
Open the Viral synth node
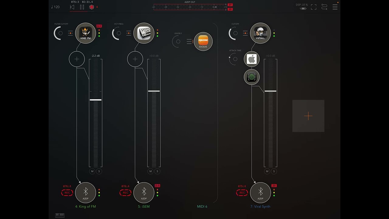pos(260,33)
